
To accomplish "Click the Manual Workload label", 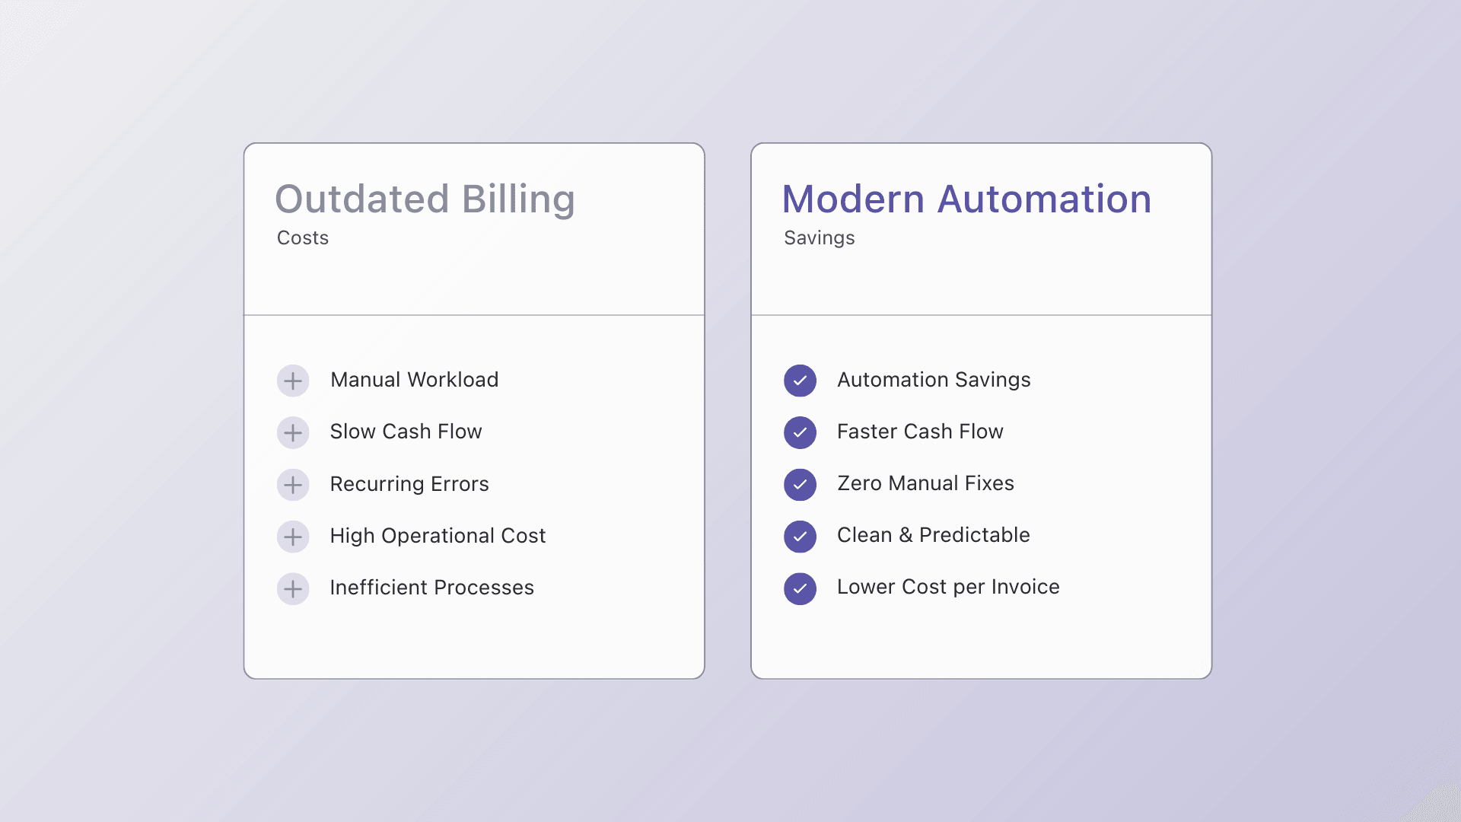I will pos(414,380).
